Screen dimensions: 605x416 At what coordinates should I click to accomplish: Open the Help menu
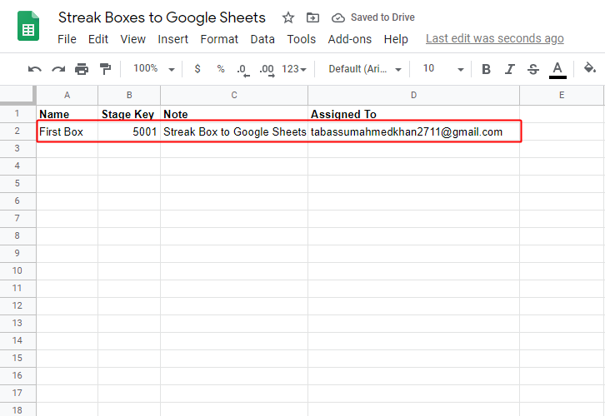[x=396, y=39]
